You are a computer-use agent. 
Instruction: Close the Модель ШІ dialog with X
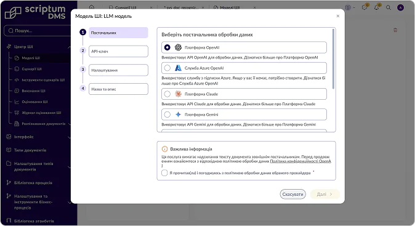(x=338, y=16)
